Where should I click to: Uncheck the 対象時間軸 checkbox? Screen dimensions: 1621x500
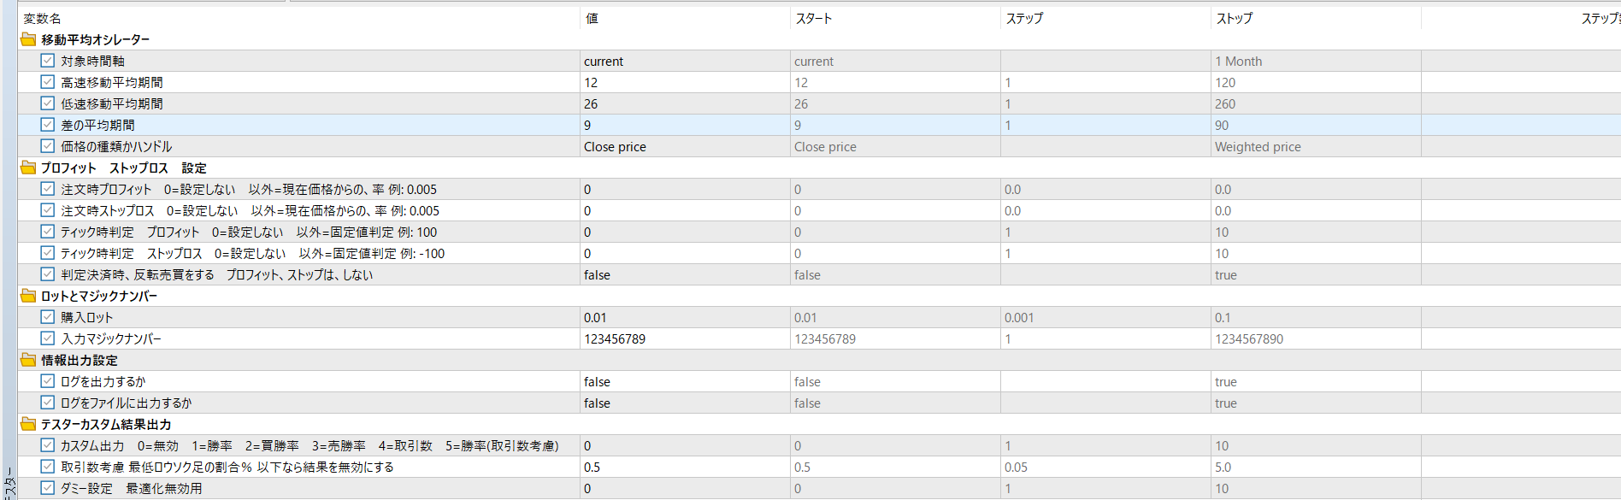[48, 61]
